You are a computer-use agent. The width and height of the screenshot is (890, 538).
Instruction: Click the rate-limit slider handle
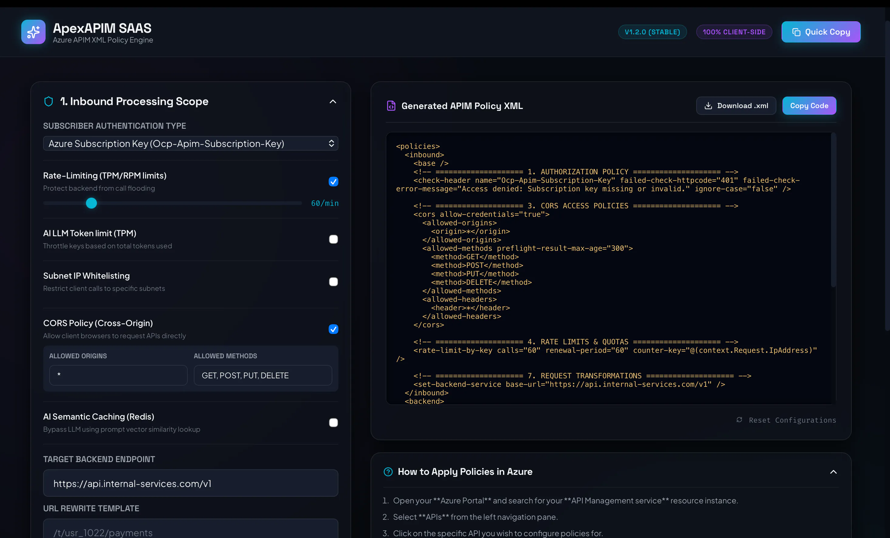(x=91, y=203)
